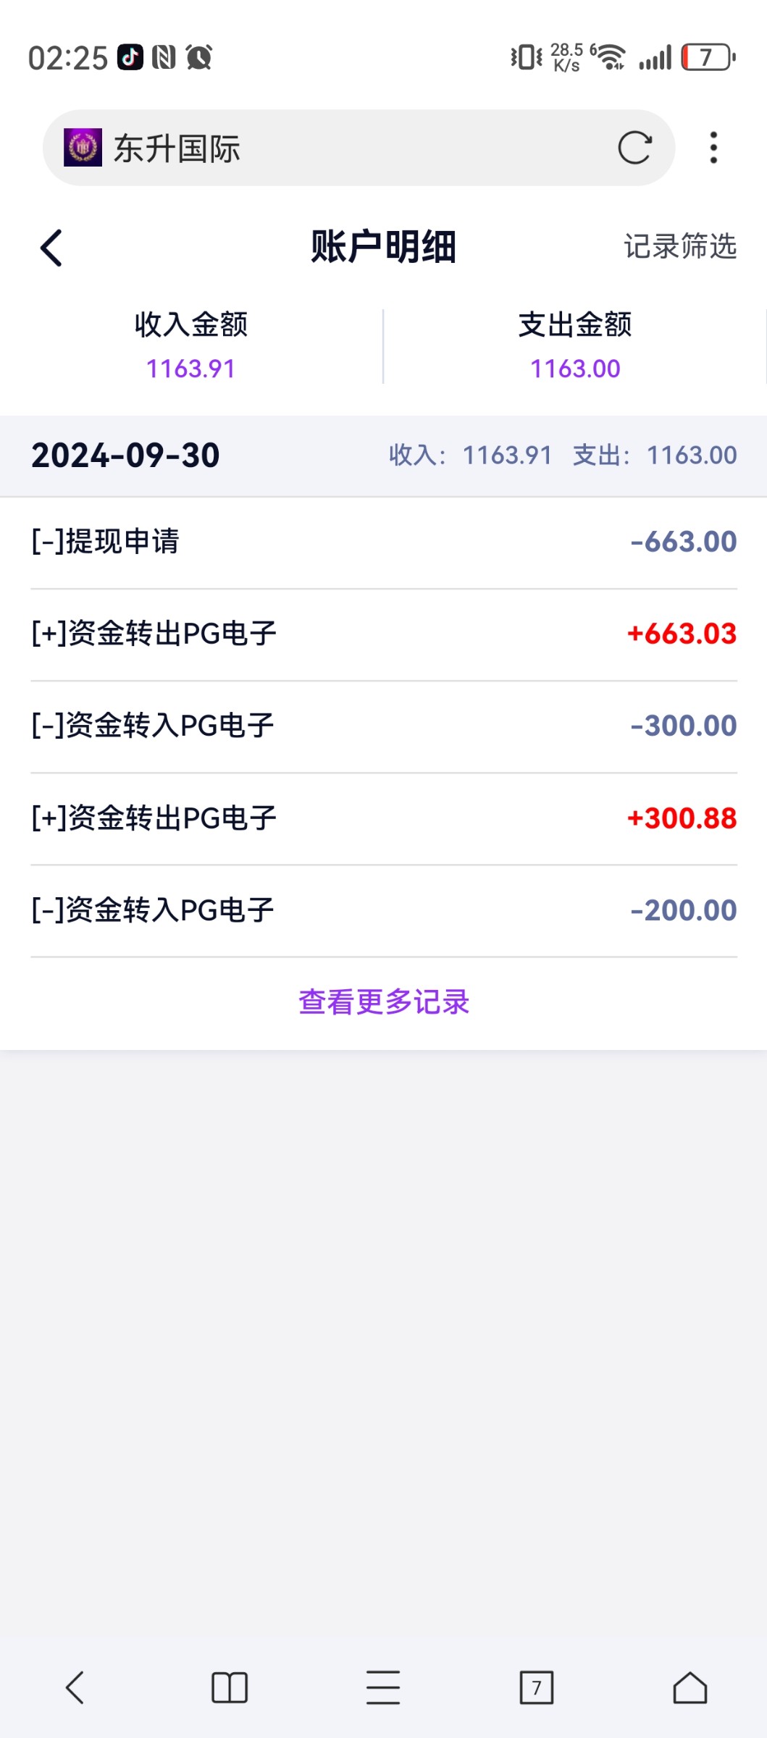Go to the browser home page
Viewport: 767px width, 1738px height.
690,1688
